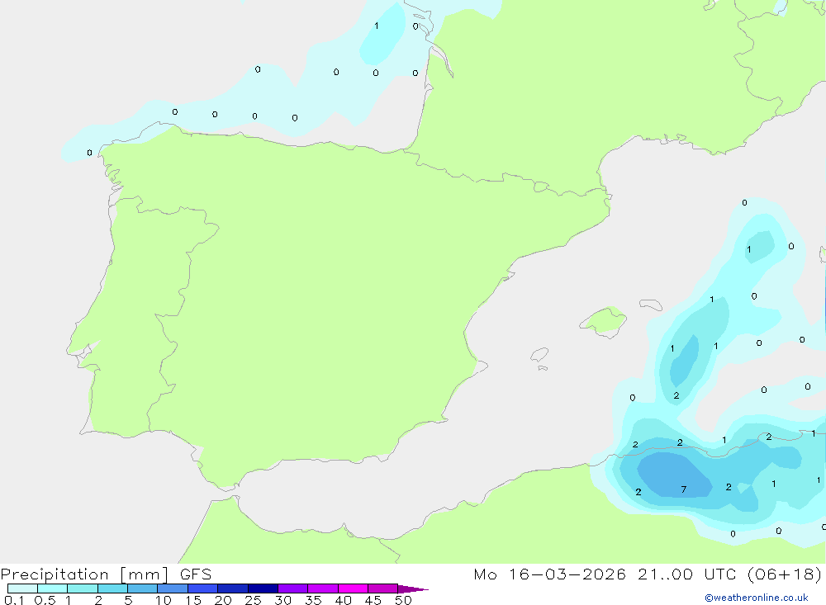Select the 30–35 mm purple legend swatch
Image resolution: width=826 pixels, height=605 pixels.
point(292,588)
